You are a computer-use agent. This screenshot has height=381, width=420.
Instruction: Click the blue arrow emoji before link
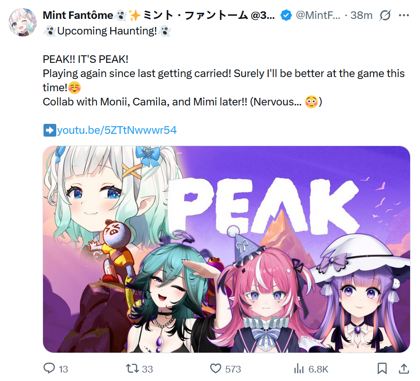pos(50,130)
